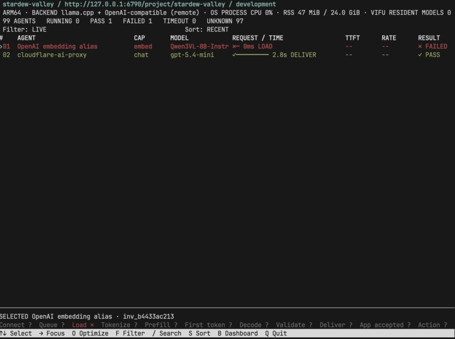Click the Connect stage in pipeline
This screenshot has height=339, width=455.
click(16, 325)
